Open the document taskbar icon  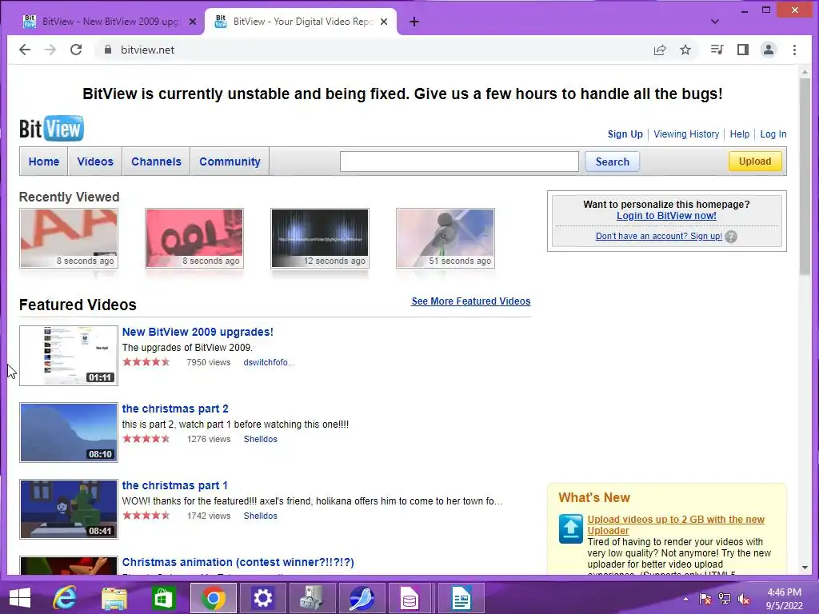tap(461, 598)
